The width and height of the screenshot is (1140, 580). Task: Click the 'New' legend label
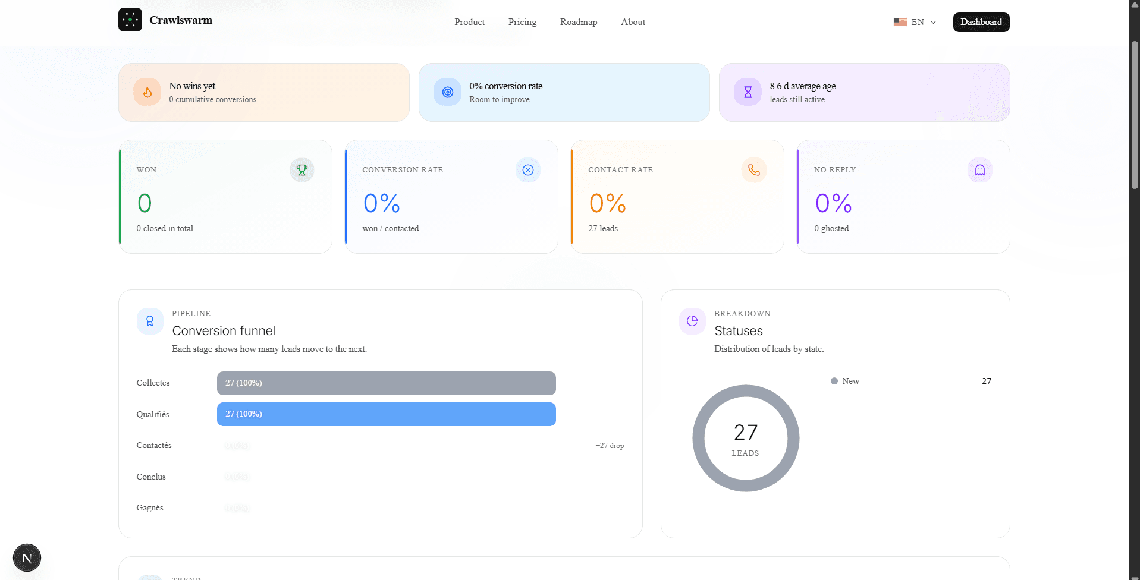(x=850, y=381)
